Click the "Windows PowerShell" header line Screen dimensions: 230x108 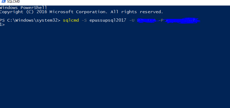click(x=24, y=8)
